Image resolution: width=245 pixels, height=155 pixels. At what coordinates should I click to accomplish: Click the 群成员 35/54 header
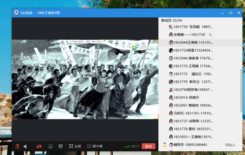171,20
